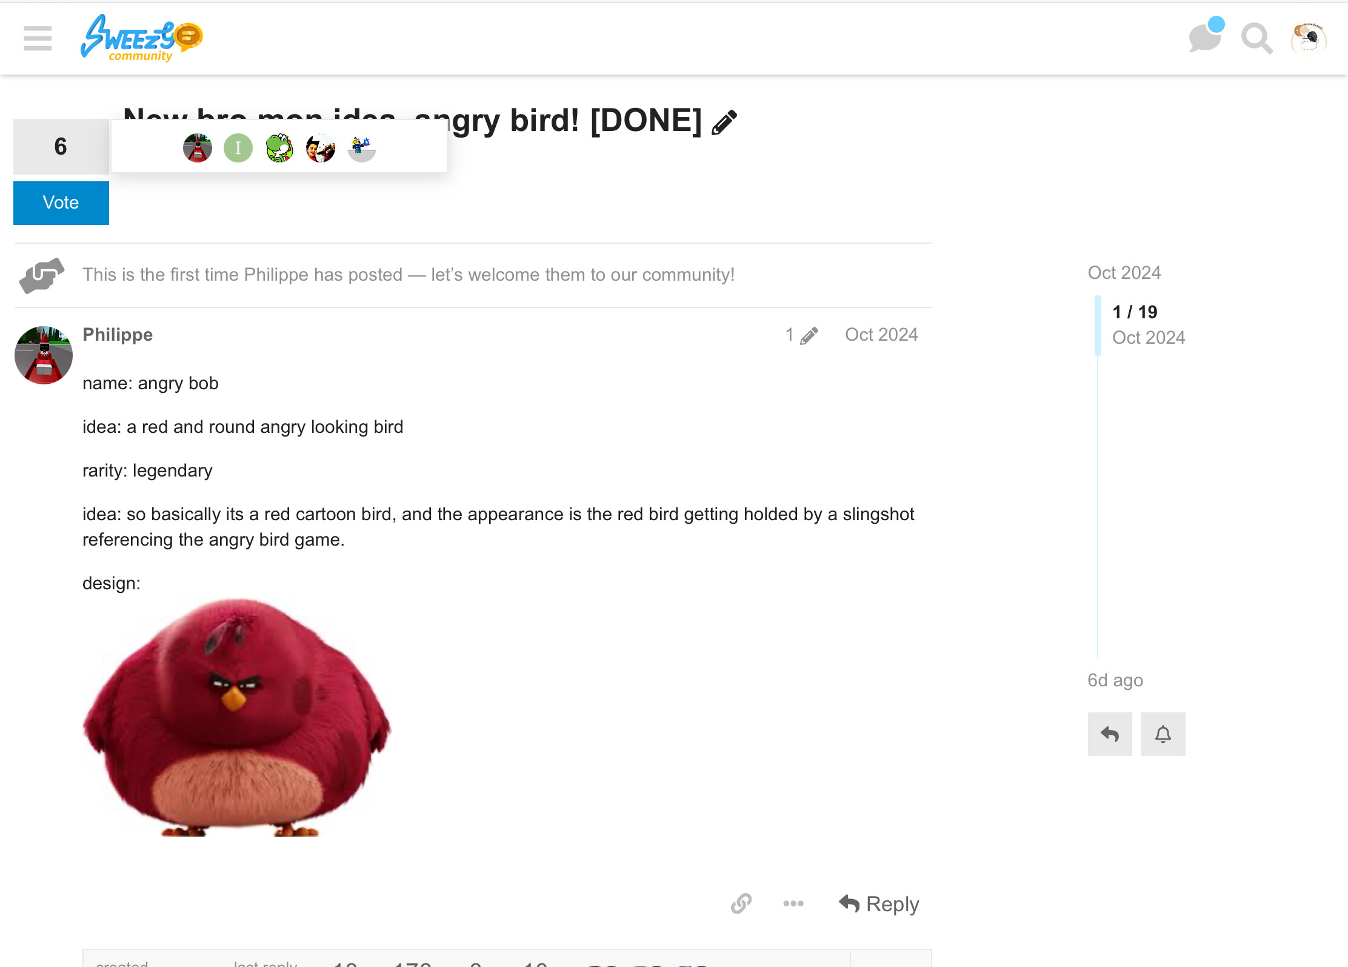The width and height of the screenshot is (1348, 967).
Task: Show more post actions via ellipsis
Action: (793, 903)
